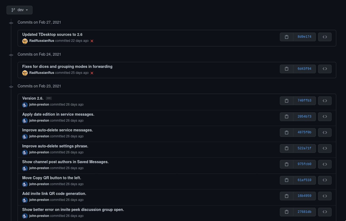
Task: Copy full SHA for commit 975fcb0
Action: [287, 164]
